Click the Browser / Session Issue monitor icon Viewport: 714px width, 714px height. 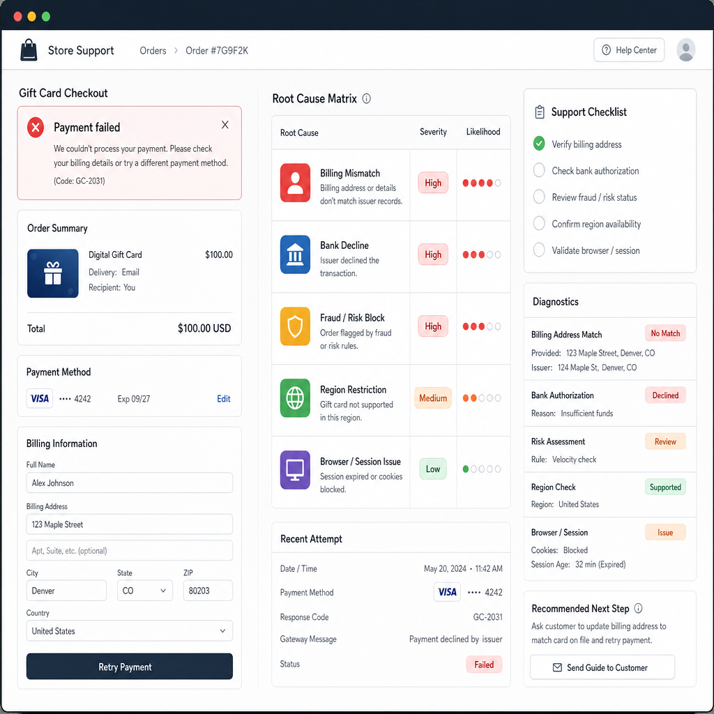[x=295, y=470]
